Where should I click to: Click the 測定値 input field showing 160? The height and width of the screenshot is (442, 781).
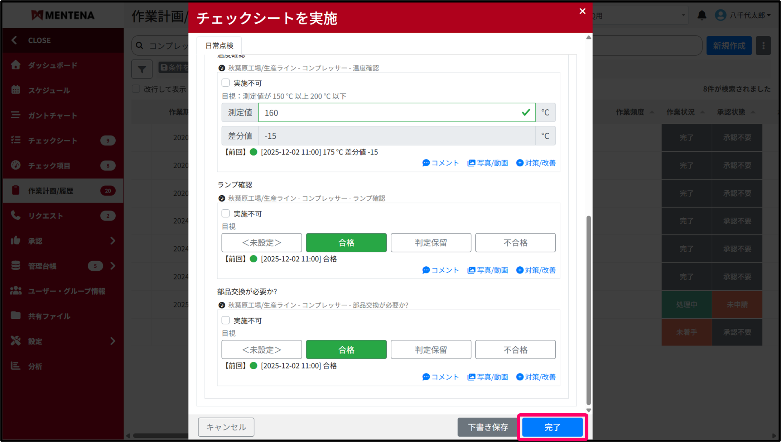pyautogui.click(x=390, y=113)
